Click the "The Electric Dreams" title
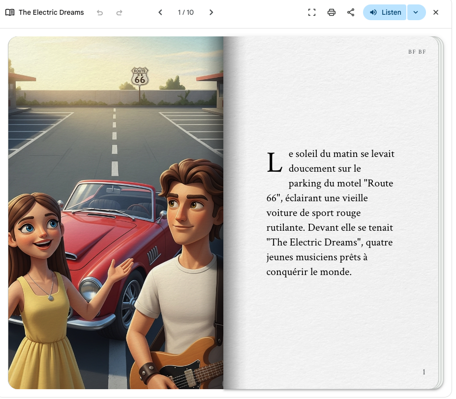 point(51,12)
